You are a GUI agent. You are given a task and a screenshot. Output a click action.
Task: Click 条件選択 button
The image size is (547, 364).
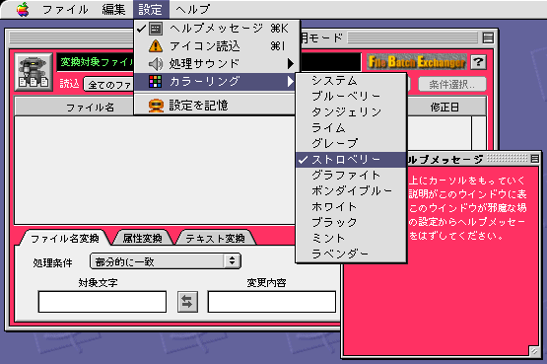click(452, 84)
